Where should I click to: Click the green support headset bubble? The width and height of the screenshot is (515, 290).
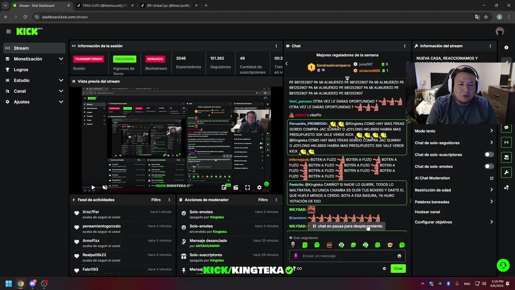pos(503,265)
